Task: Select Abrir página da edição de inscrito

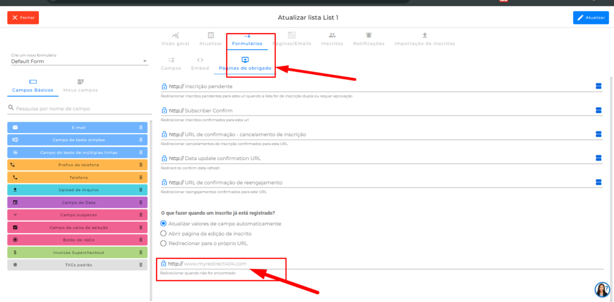Action: point(163,233)
